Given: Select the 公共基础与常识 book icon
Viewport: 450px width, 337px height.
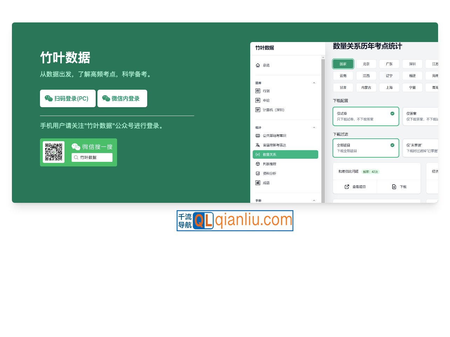Looking at the screenshot, I should [x=258, y=136].
